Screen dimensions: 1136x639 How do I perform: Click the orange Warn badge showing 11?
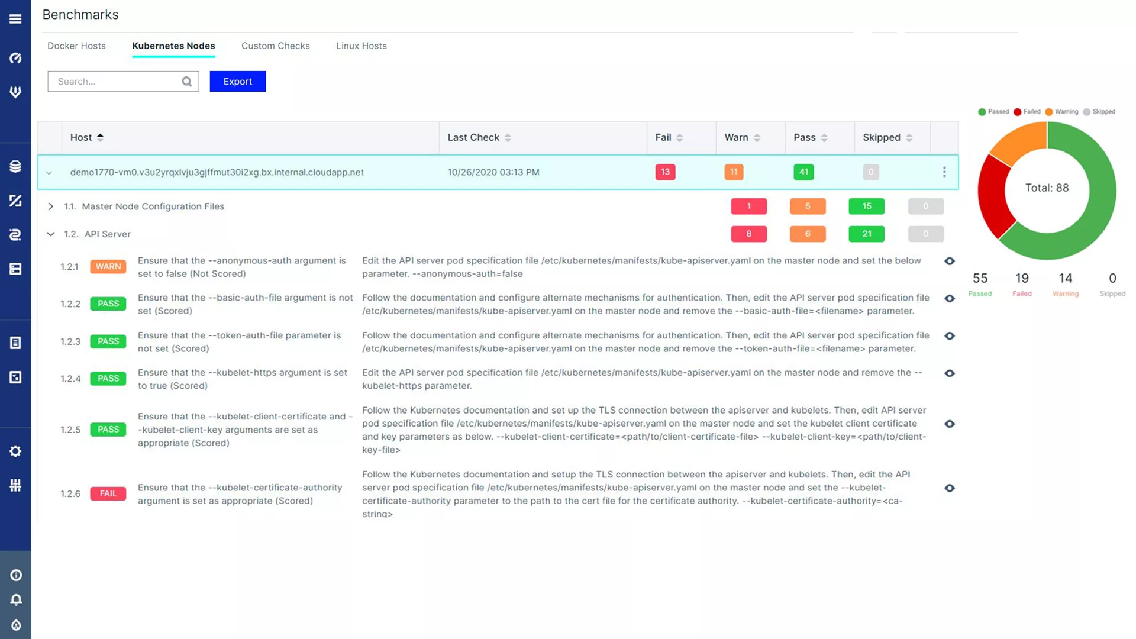point(734,172)
